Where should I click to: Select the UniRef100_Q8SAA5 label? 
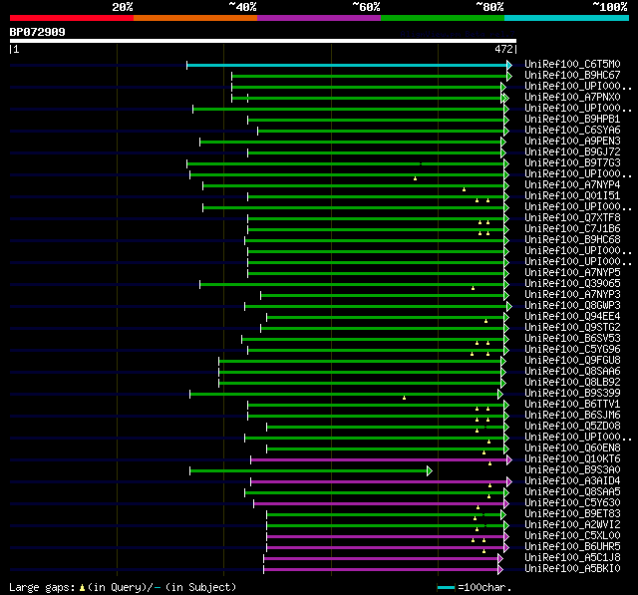click(572, 492)
